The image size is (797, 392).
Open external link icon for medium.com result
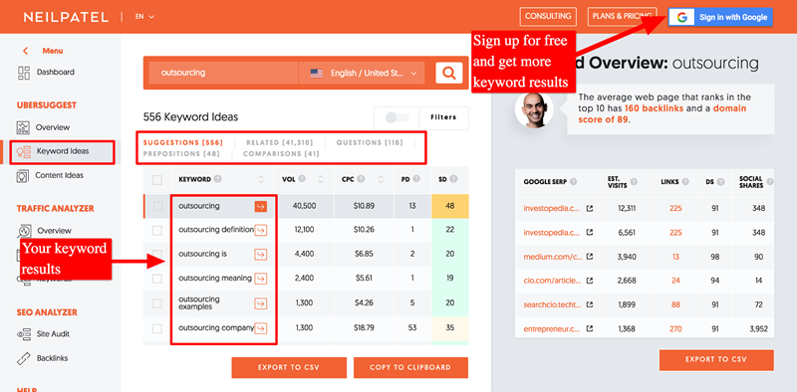click(x=590, y=257)
